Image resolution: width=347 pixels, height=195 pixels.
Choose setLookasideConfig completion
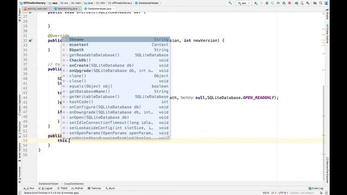click(115, 128)
